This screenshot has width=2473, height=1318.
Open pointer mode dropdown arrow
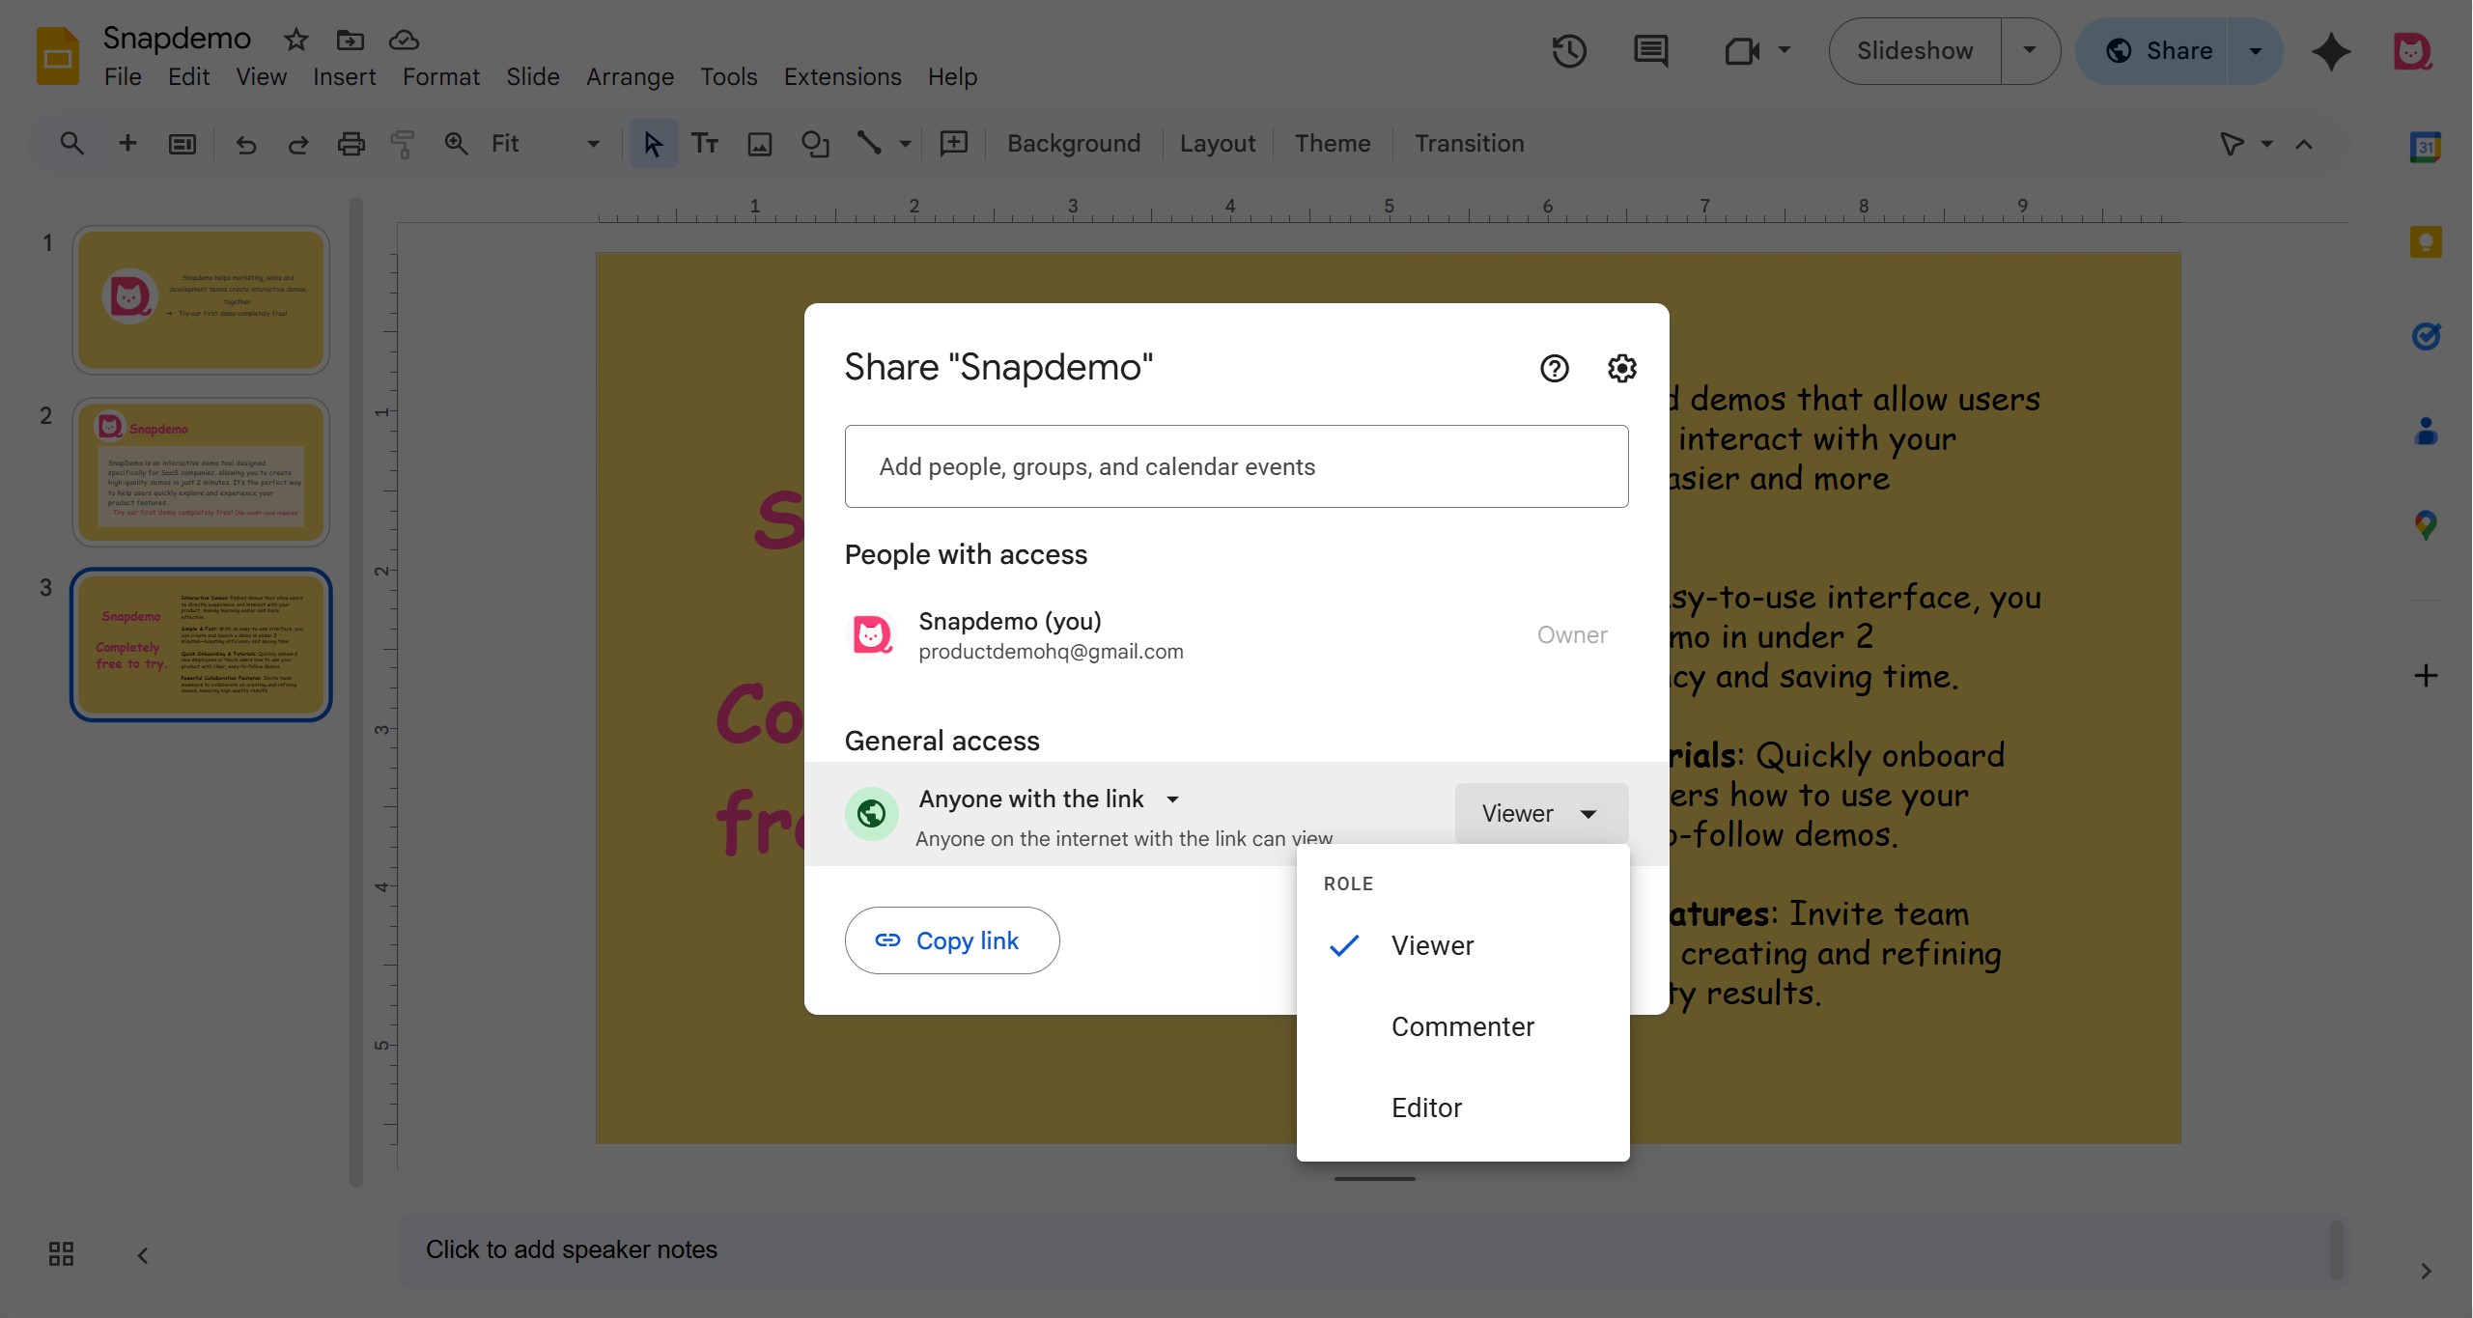tap(2266, 144)
